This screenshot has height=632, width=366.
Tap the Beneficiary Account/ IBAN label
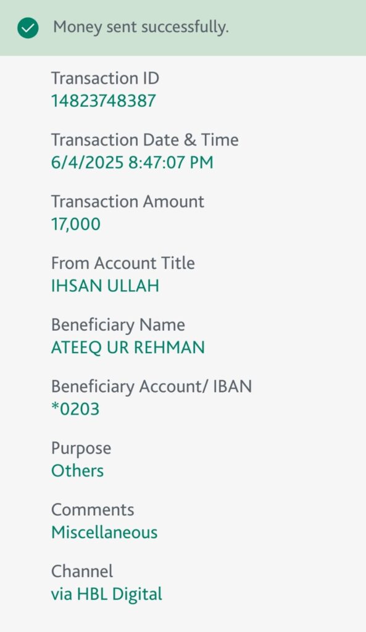pyautogui.click(x=151, y=386)
